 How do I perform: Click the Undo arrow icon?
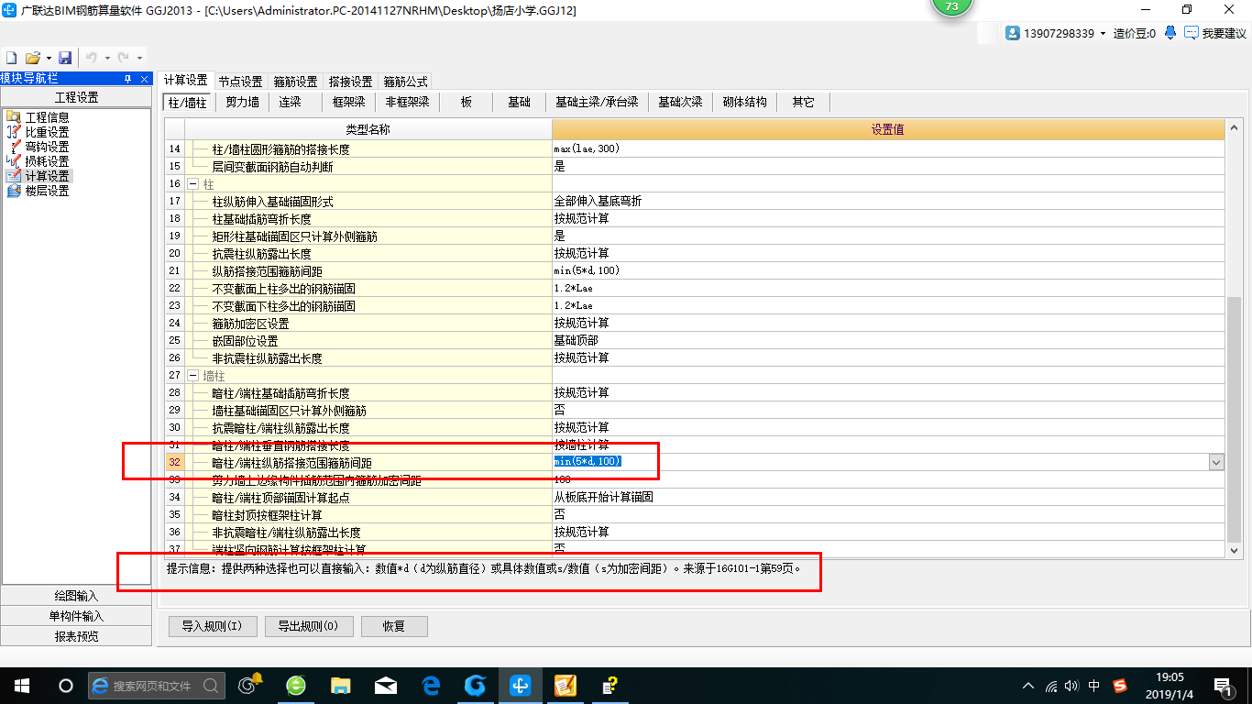[x=92, y=58]
